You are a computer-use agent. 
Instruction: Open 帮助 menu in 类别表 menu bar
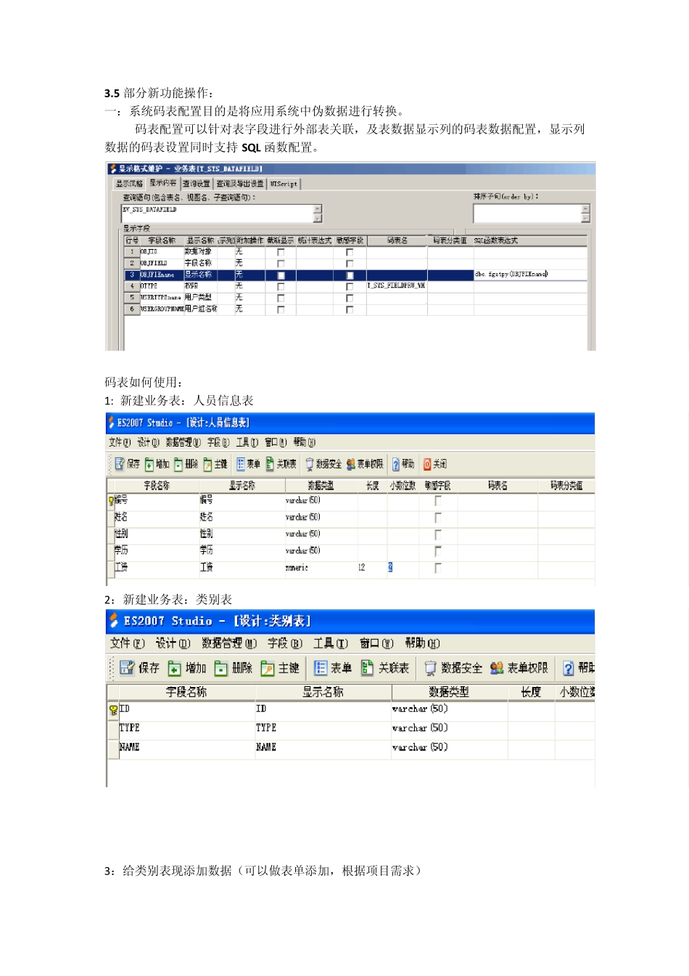423,643
